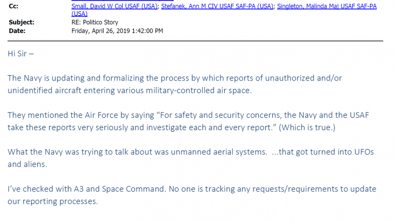Click the Hi Sir greeting line

(21, 53)
